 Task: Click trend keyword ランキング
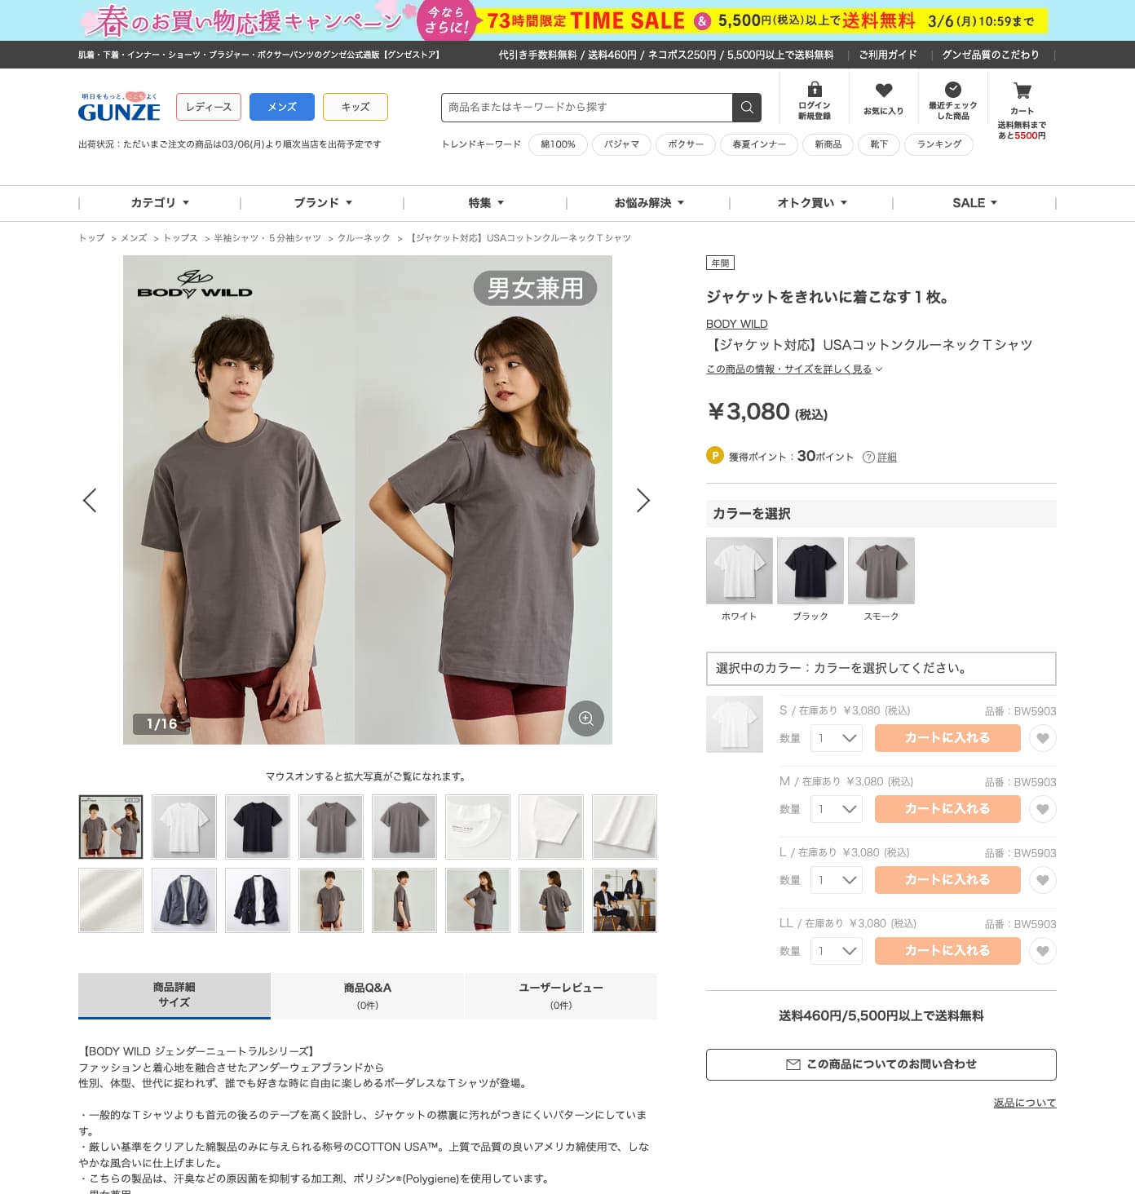click(939, 144)
